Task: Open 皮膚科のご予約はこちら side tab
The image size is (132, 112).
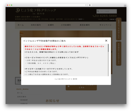Action: point(119,29)
